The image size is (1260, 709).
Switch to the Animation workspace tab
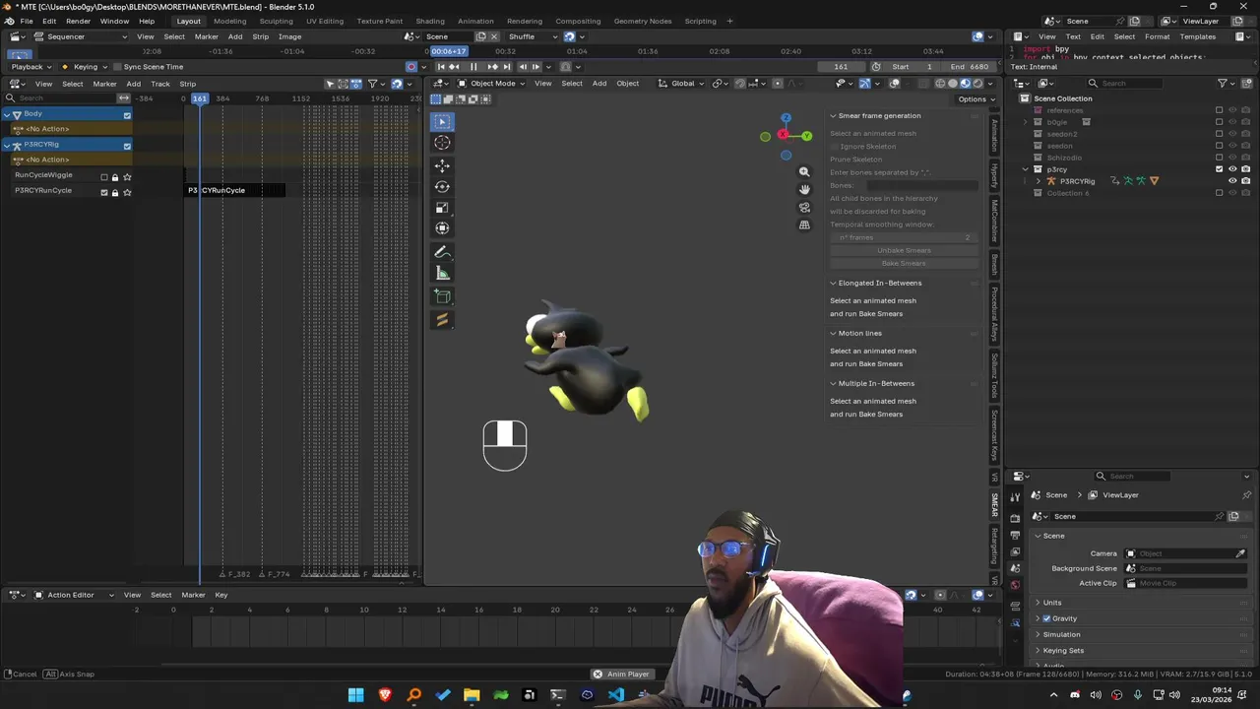click(x=475, y=21)
